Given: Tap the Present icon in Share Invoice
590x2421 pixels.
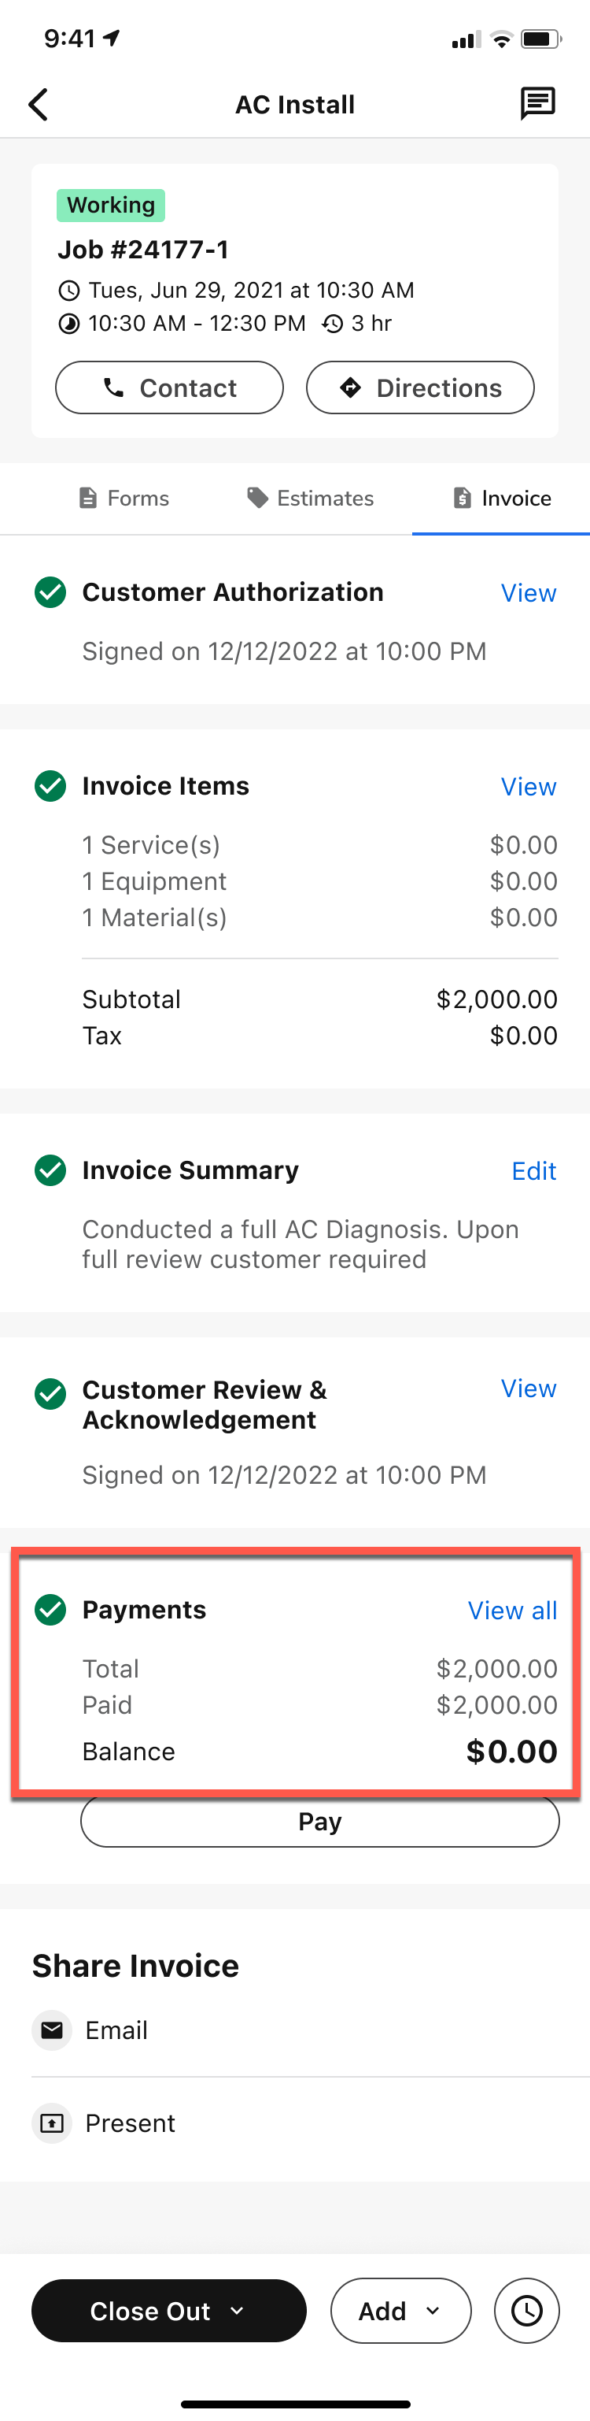Looking at the screenshot, I should (52, 2123).
